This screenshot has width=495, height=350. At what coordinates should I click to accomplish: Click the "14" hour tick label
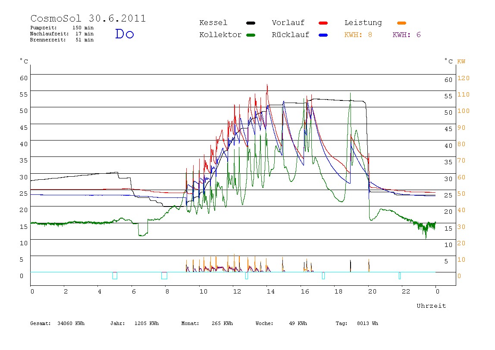point(270,291)
